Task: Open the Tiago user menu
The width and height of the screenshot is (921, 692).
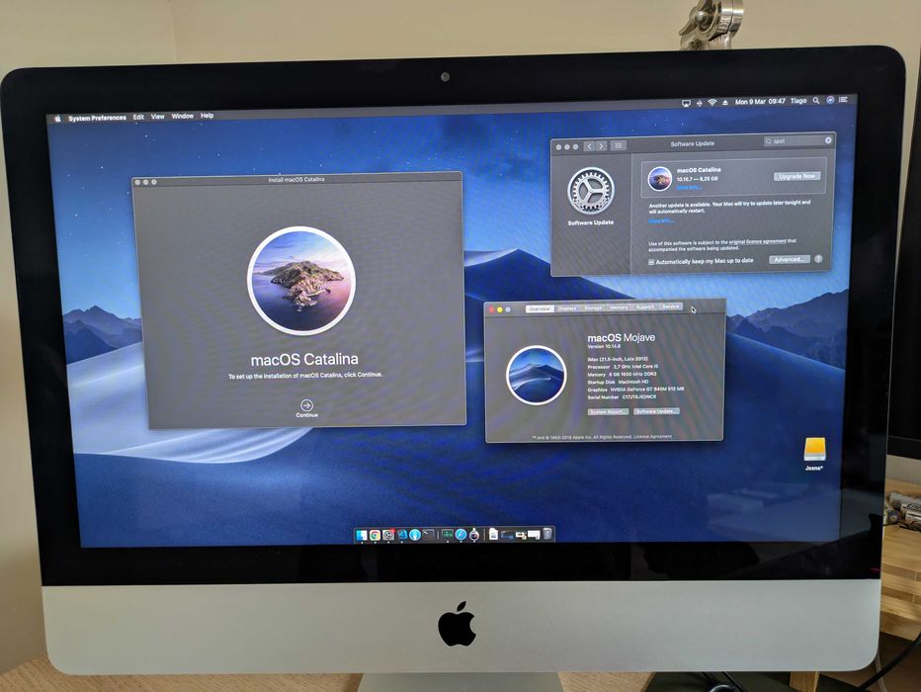Action: [798, 101]
